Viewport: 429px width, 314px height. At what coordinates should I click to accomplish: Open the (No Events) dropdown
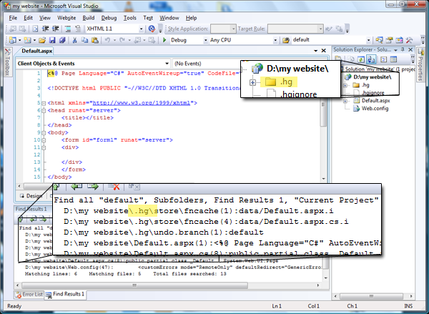pyautogui.click(x=207, y=64)
